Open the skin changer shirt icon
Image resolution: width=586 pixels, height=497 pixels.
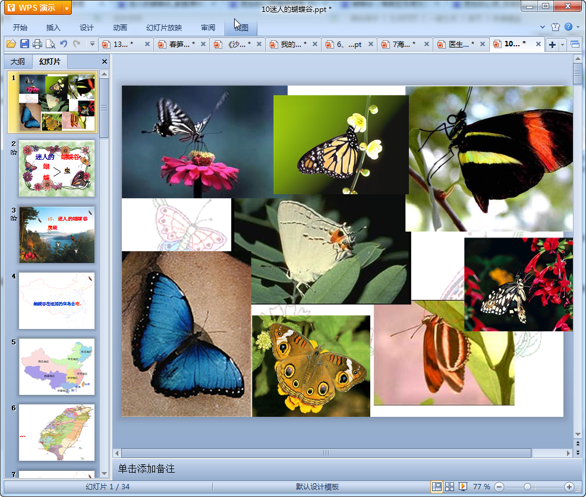point(555,27)
